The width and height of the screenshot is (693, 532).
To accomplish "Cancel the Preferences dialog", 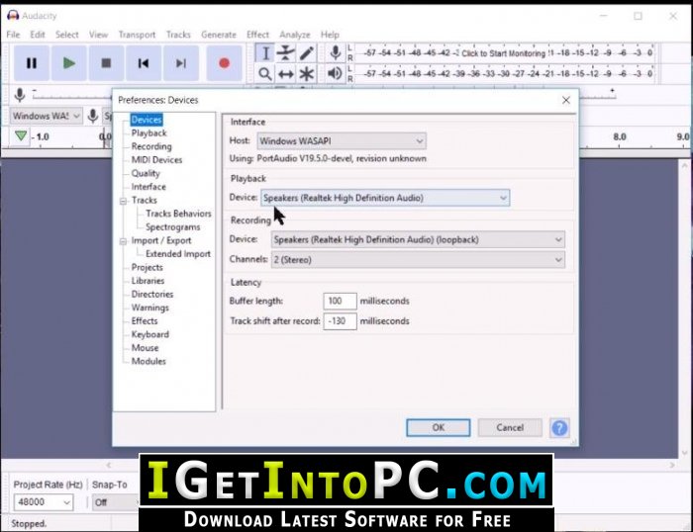I will click(510, 427).
